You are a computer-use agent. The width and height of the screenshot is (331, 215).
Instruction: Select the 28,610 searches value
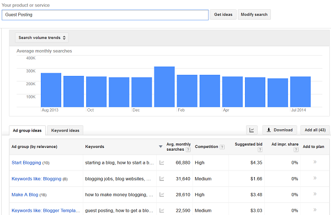[x=183, y=195]
